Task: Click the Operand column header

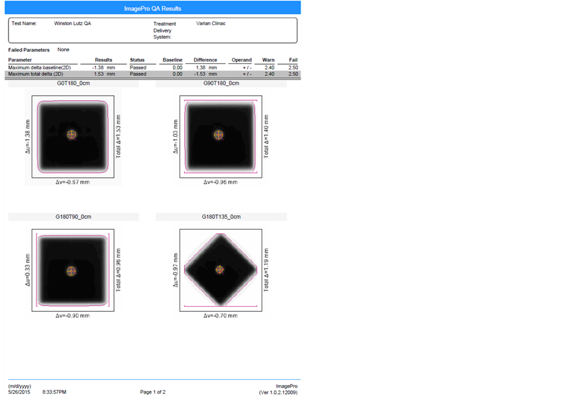Action: pyautogui.click(x=242, y=60)
